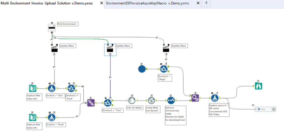Toggle the Live switch on the container

point(258,109)
